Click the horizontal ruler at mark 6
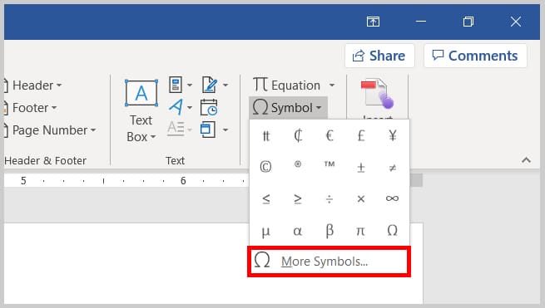Viewport: 545px width, 308px height. click(x=183, y=181)
